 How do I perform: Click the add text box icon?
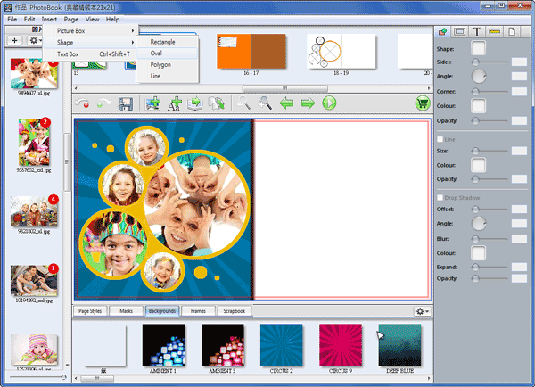point(175,103)
